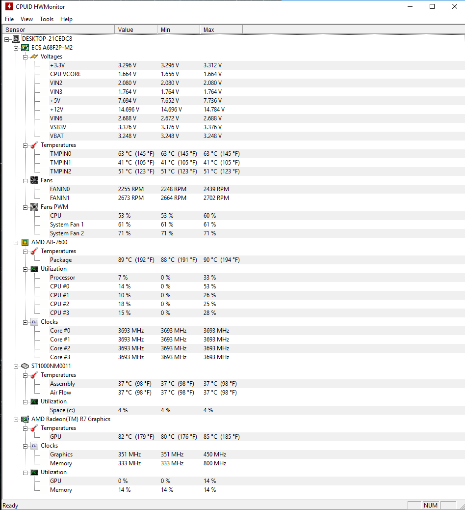The image size is (465, 510).
Task: Open the View menu
Action: pyautogui.click(x=26, y=19)
